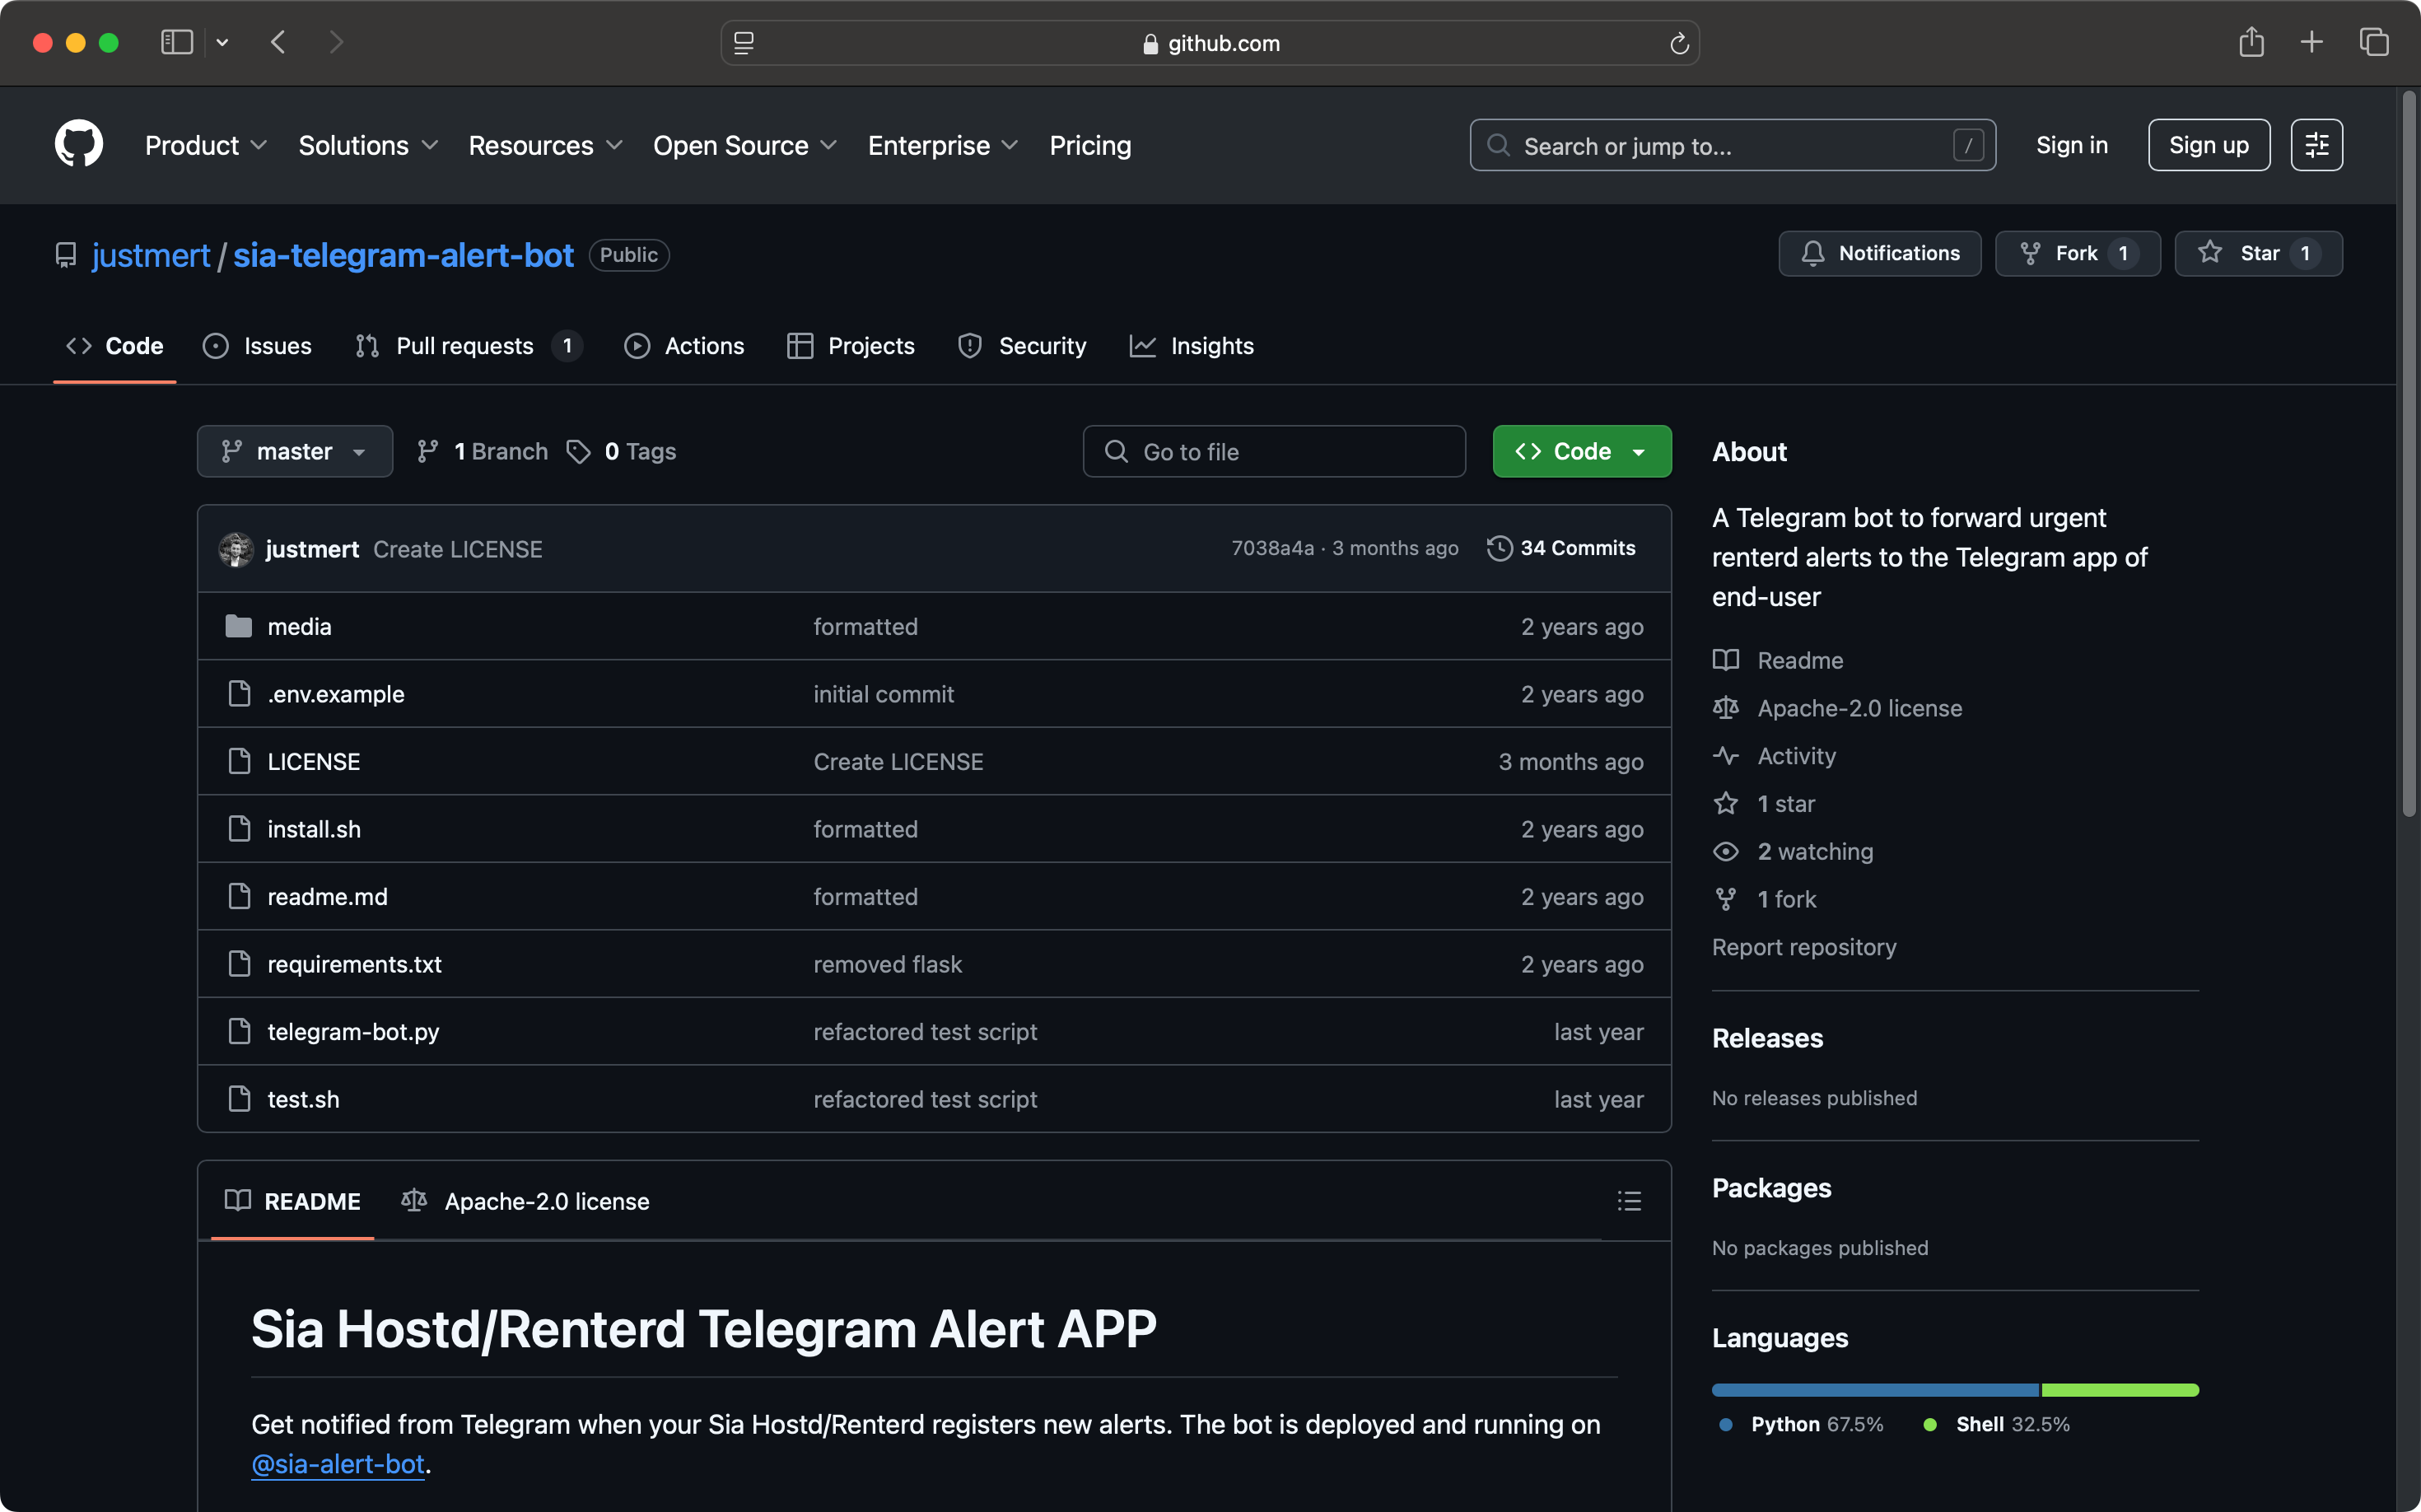Screen dimensions: 2421x1512
Task: View the 34 Commits history
Action: pyautogui.click(x=1561, y=548)
